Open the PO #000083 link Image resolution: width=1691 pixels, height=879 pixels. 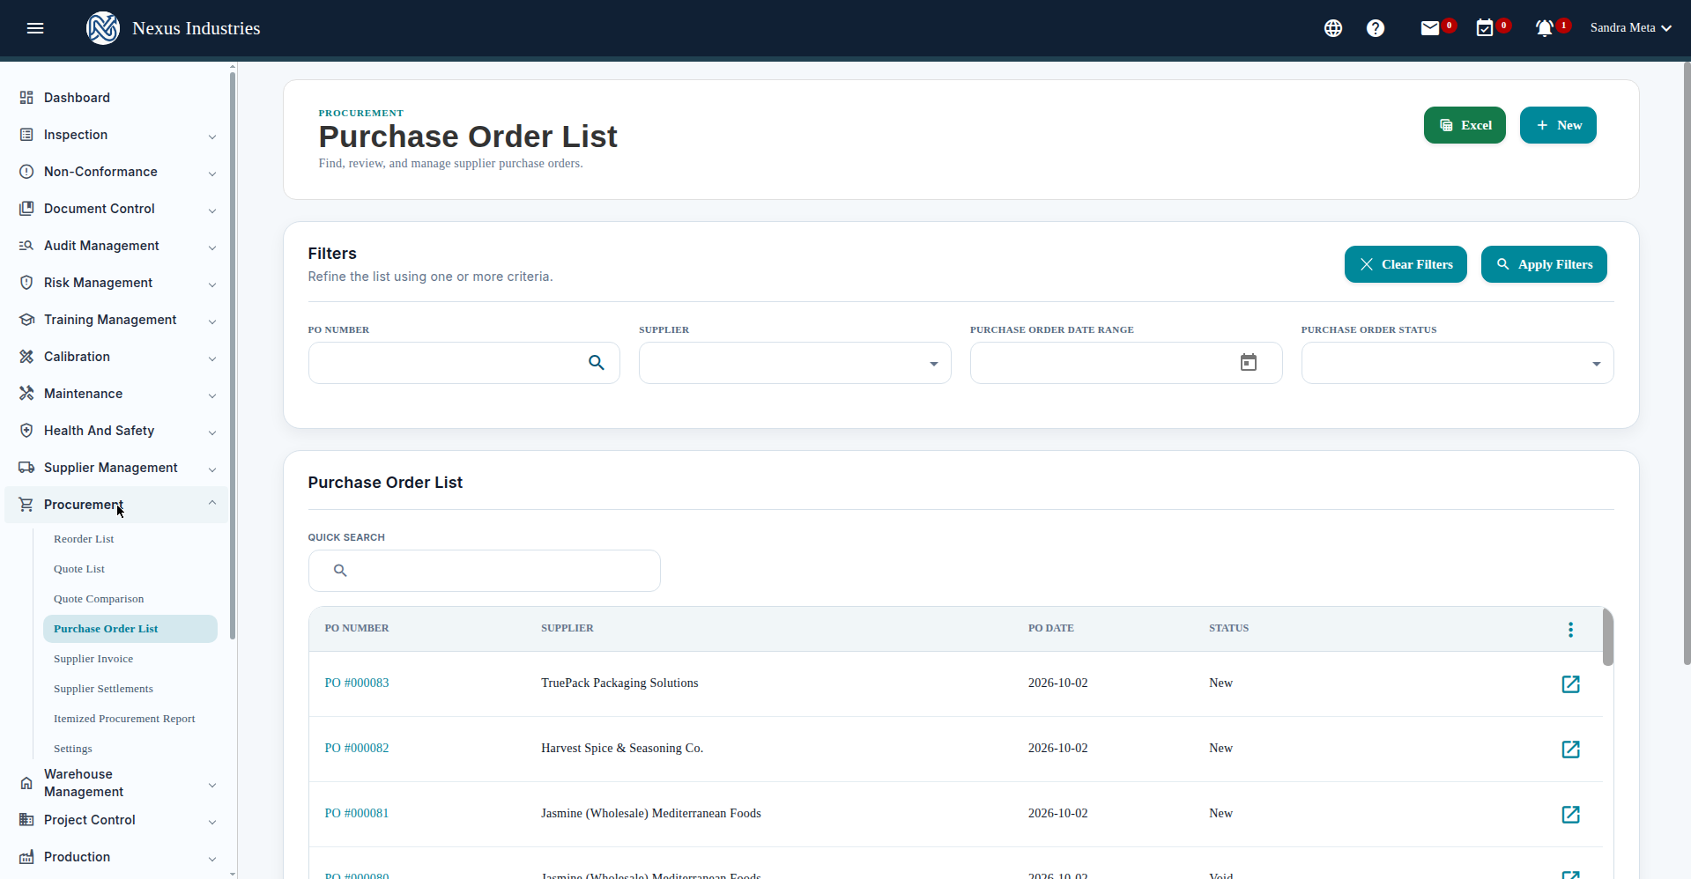click(357, 683)
